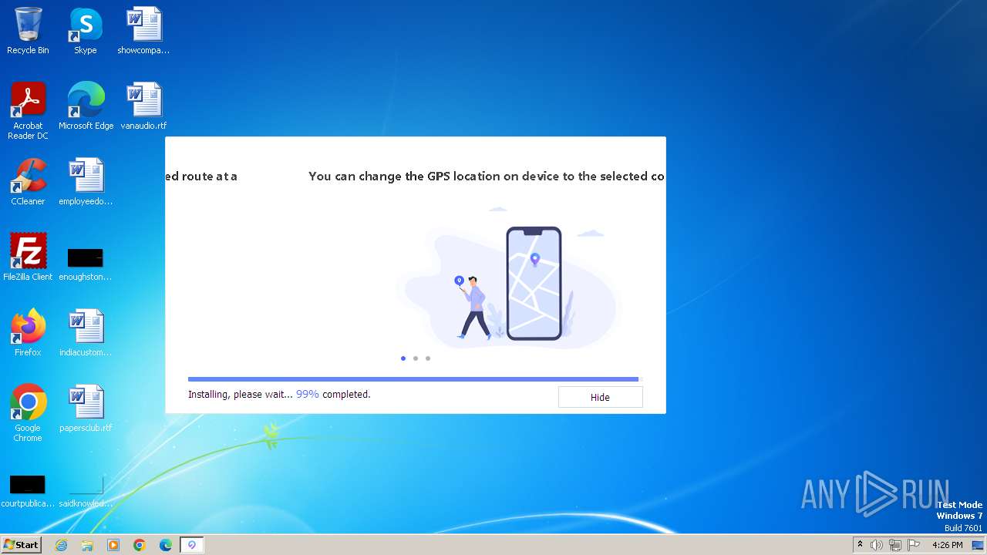Open the volume speaker tray icon
This screenshot has height=555, width=987.
click(x=877, y=545)
